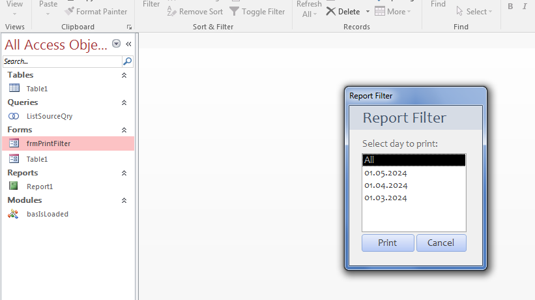Collapse the Queries group
535x300 pixels.
click(x=124, y=102)
